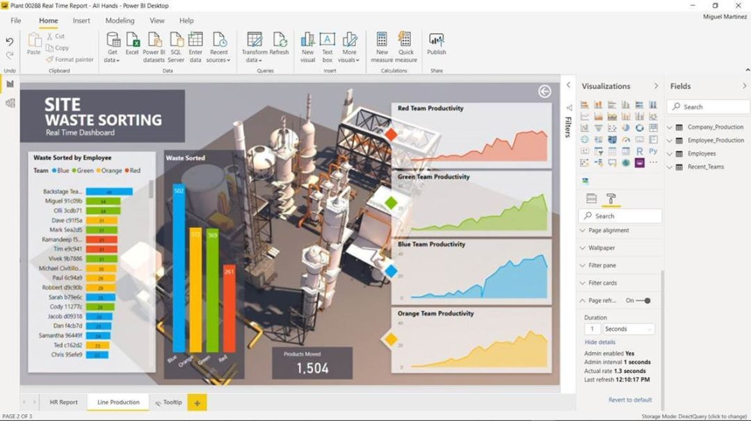Open the Format paint roller tab
751x421 pixels.
[611, 199]
